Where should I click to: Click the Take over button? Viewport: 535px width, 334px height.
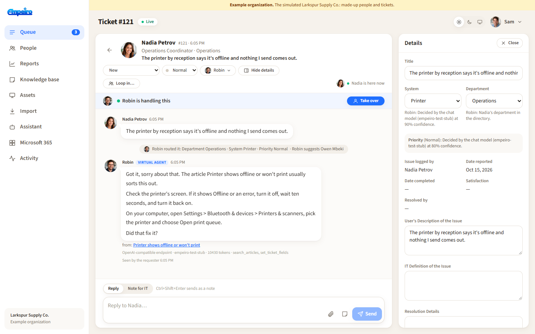pos(366,101)
